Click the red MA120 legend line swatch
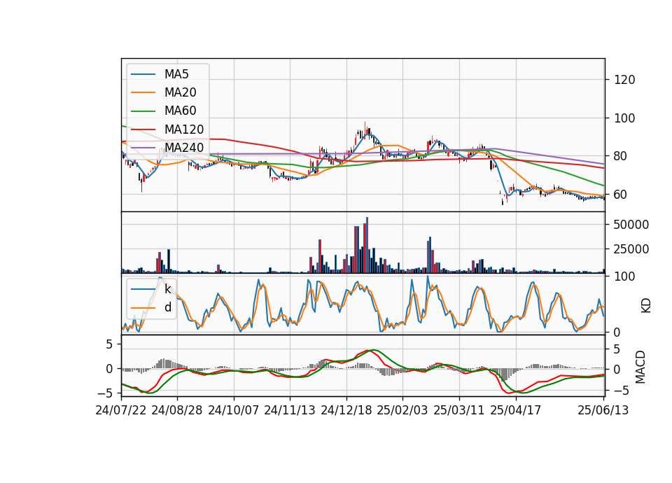The image size is (672, 483). pyautogui.click(x=143, y=129)
